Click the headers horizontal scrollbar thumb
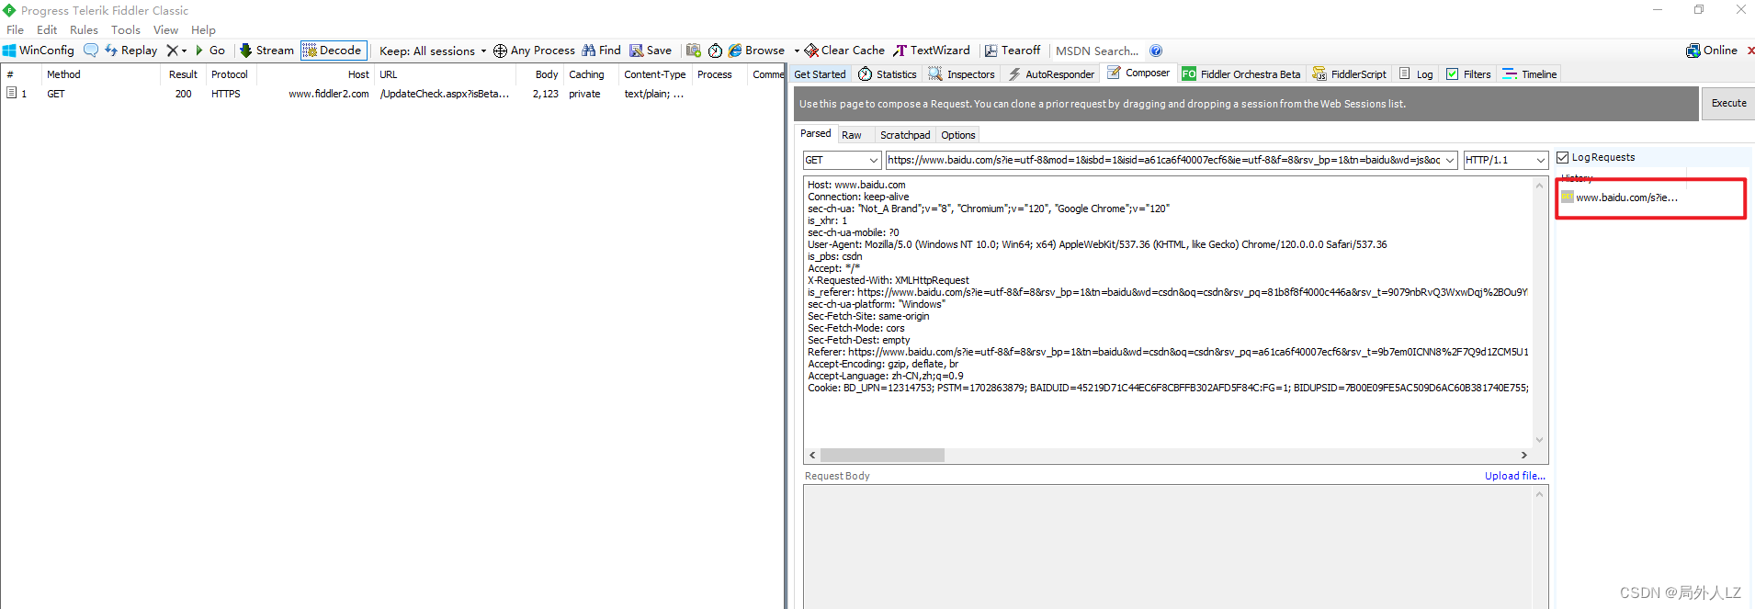The width and height of the screenshot is (1755, 609). click(882, 456)
